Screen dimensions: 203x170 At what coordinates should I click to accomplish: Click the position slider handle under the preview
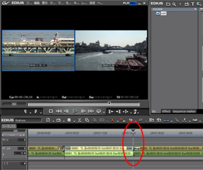109,103
